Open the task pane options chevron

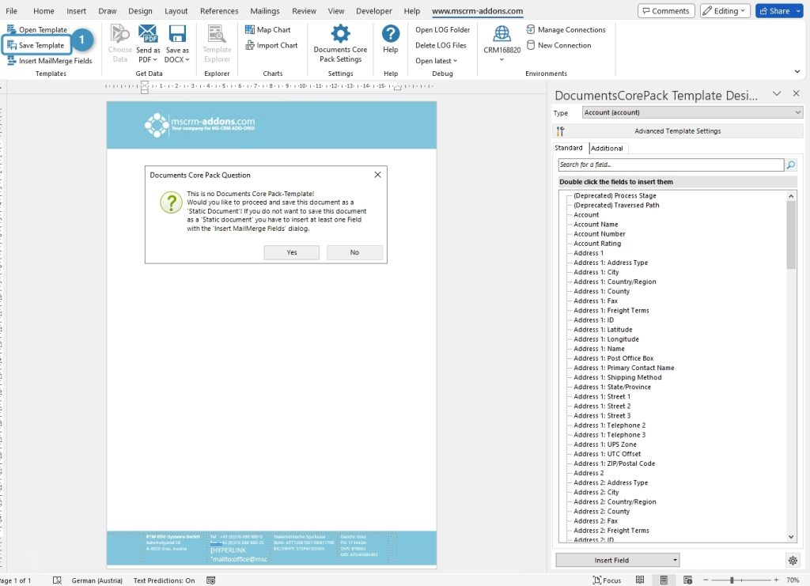tap(777, 93)
